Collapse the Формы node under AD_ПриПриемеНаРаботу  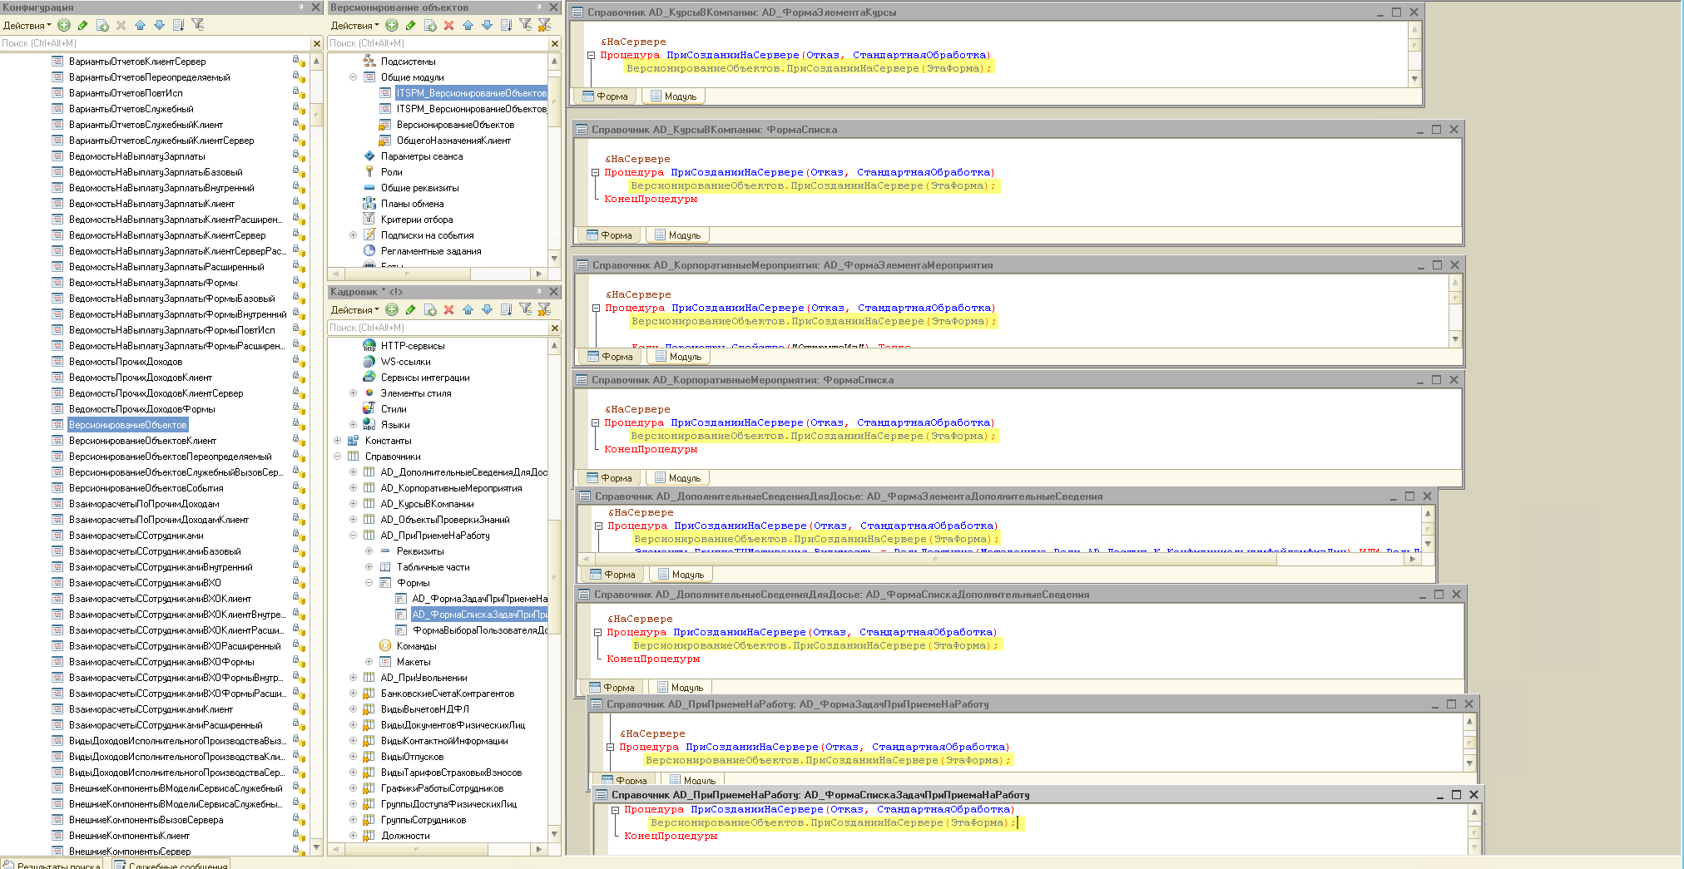point(369,583)
